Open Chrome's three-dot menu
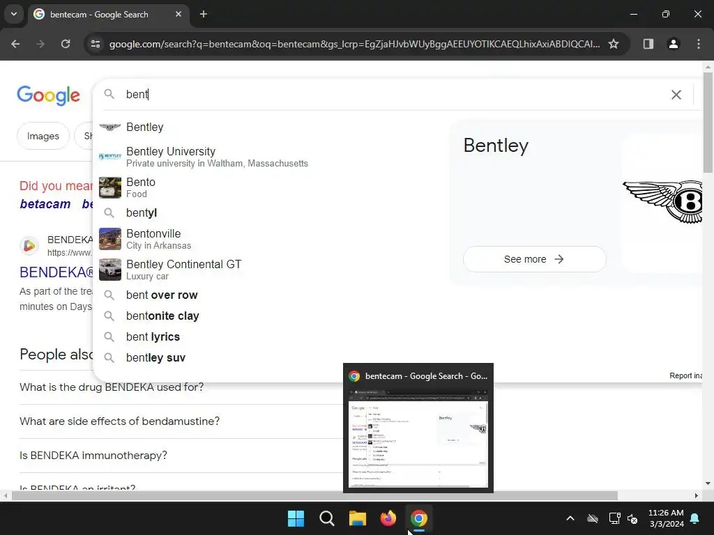 coord(699,44)
